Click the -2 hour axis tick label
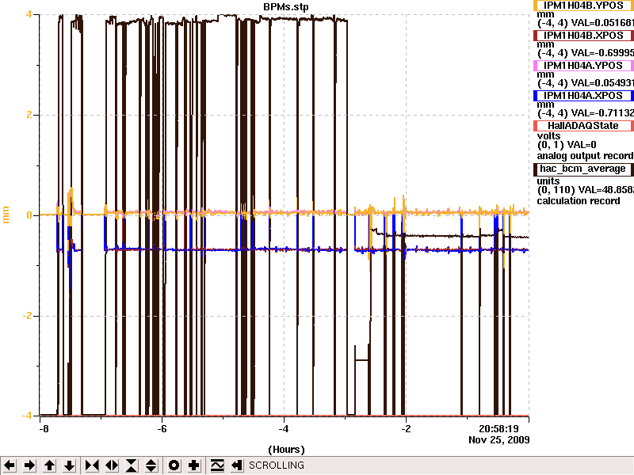Viewport: 634px width, 475px height. (x=406, y=429)
